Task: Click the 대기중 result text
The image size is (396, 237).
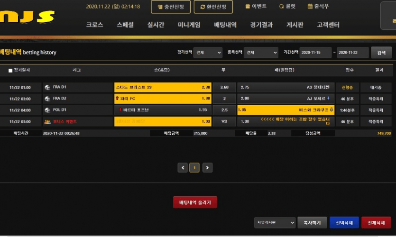Action: pos(376,87)
